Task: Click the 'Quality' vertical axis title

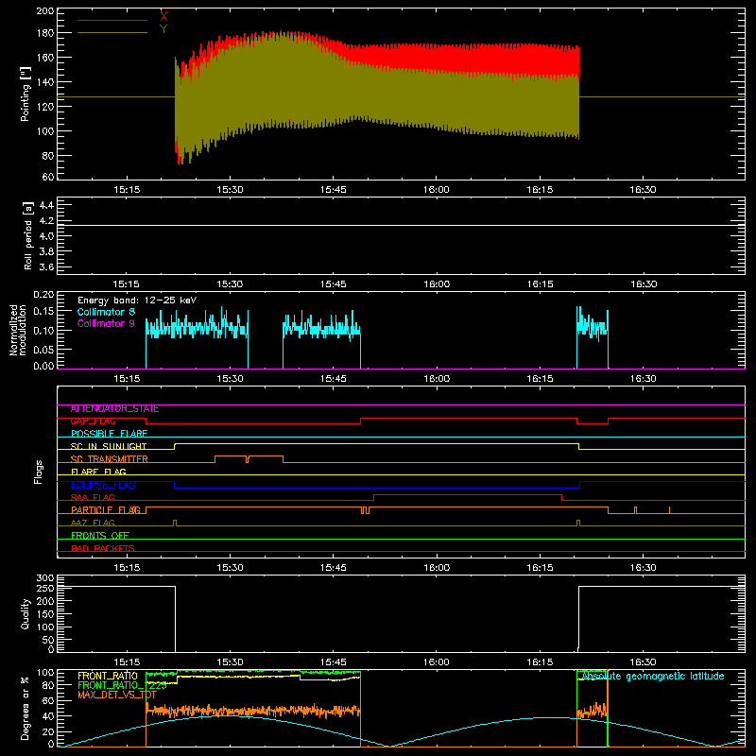Action: click(x=26, y=613)
